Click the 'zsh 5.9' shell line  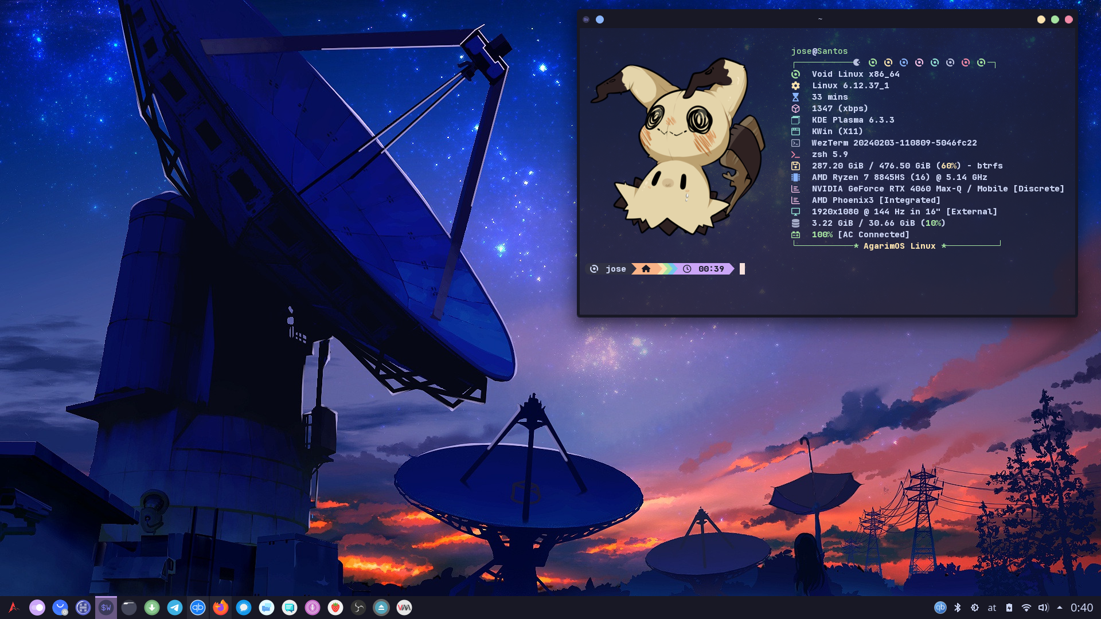pos(830,154)
